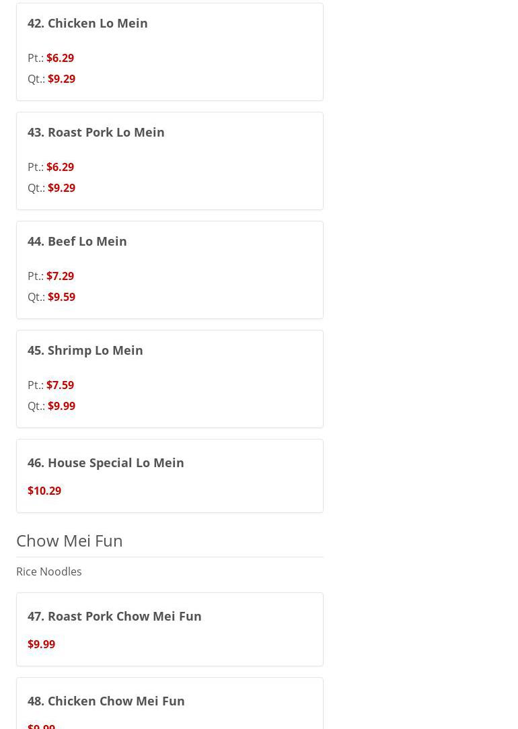The width and height of the screenshot is (518, 729).
Task: Open the Shrimp Lo Mein item
Action: pyautogui.click(x=85, y=350)
